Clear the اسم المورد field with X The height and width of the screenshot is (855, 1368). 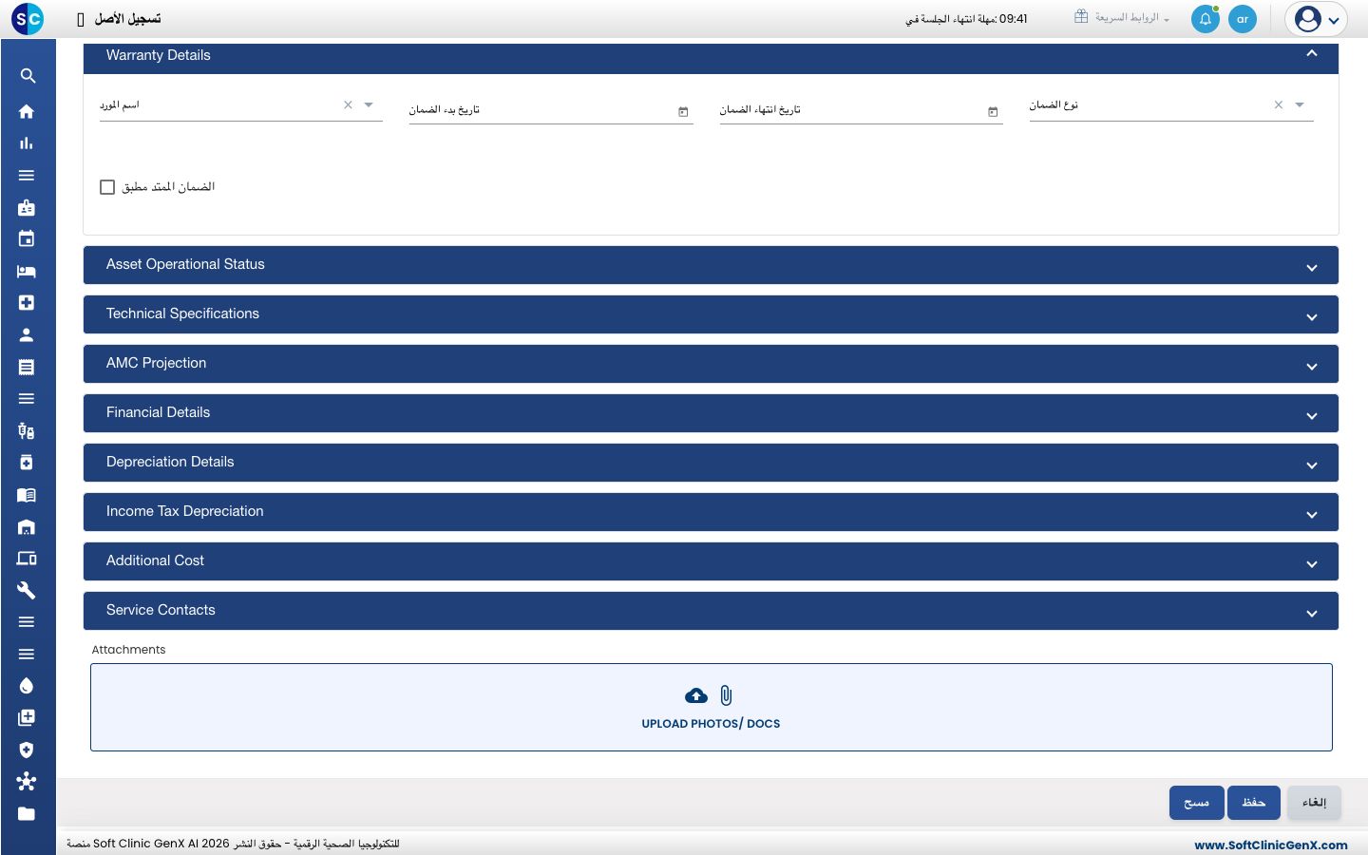click(x=348, y=104)
